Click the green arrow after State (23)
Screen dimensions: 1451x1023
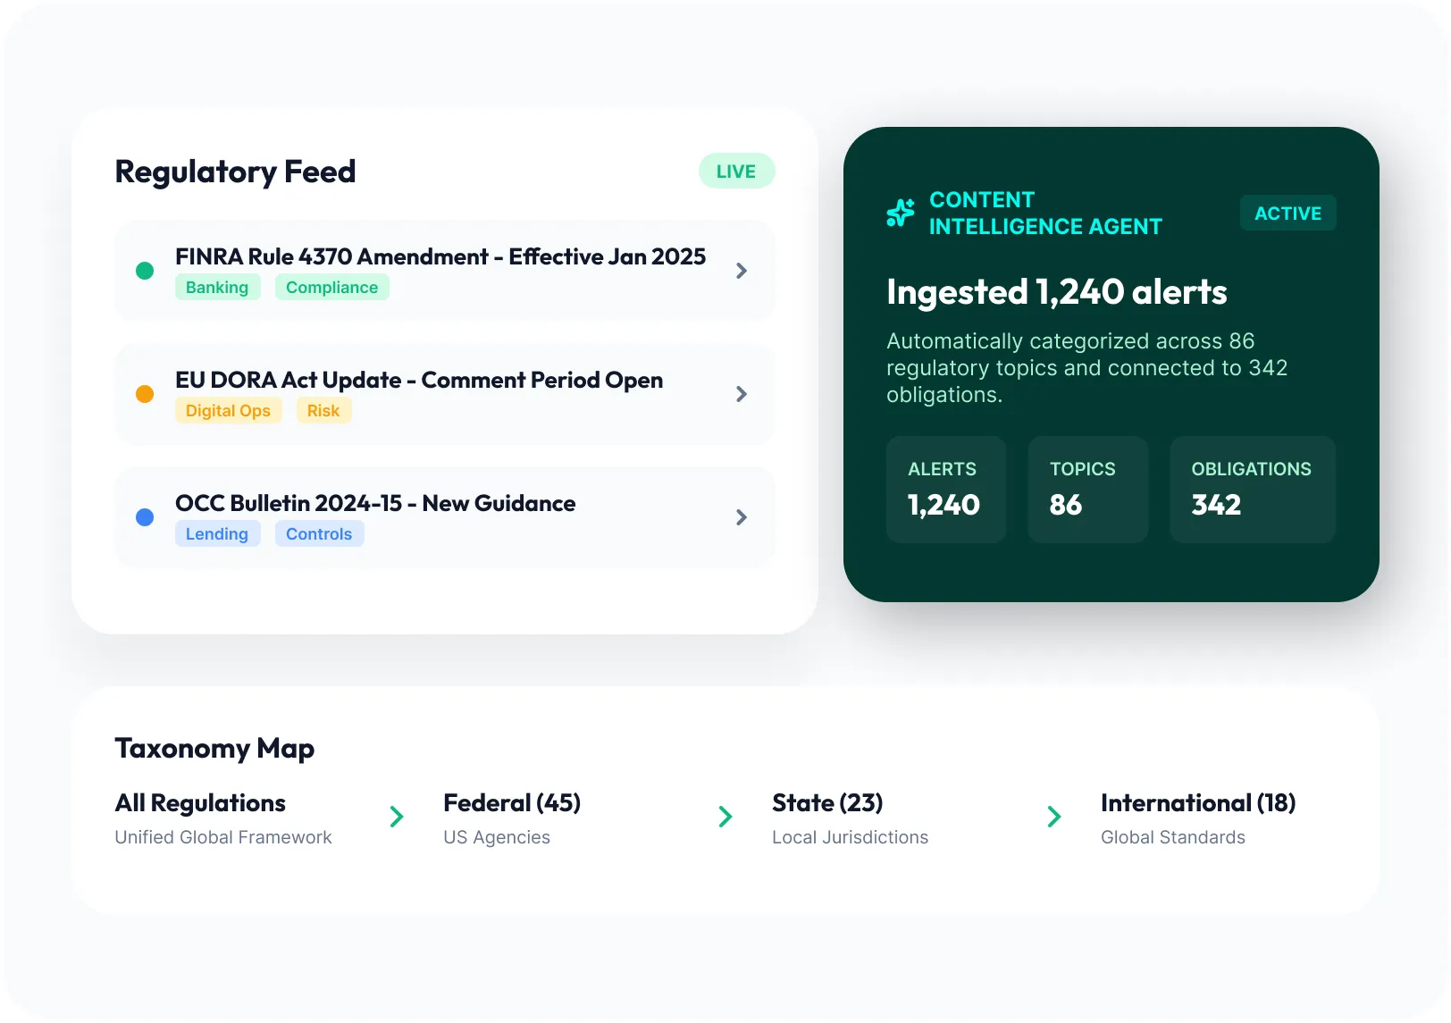click(x=1054, y=817)
